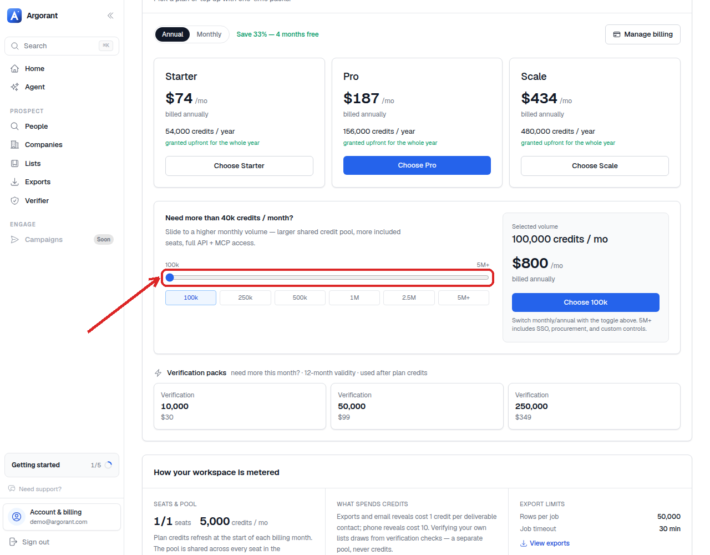
Task: Select the 100k volume option
Action: point(191,298)
